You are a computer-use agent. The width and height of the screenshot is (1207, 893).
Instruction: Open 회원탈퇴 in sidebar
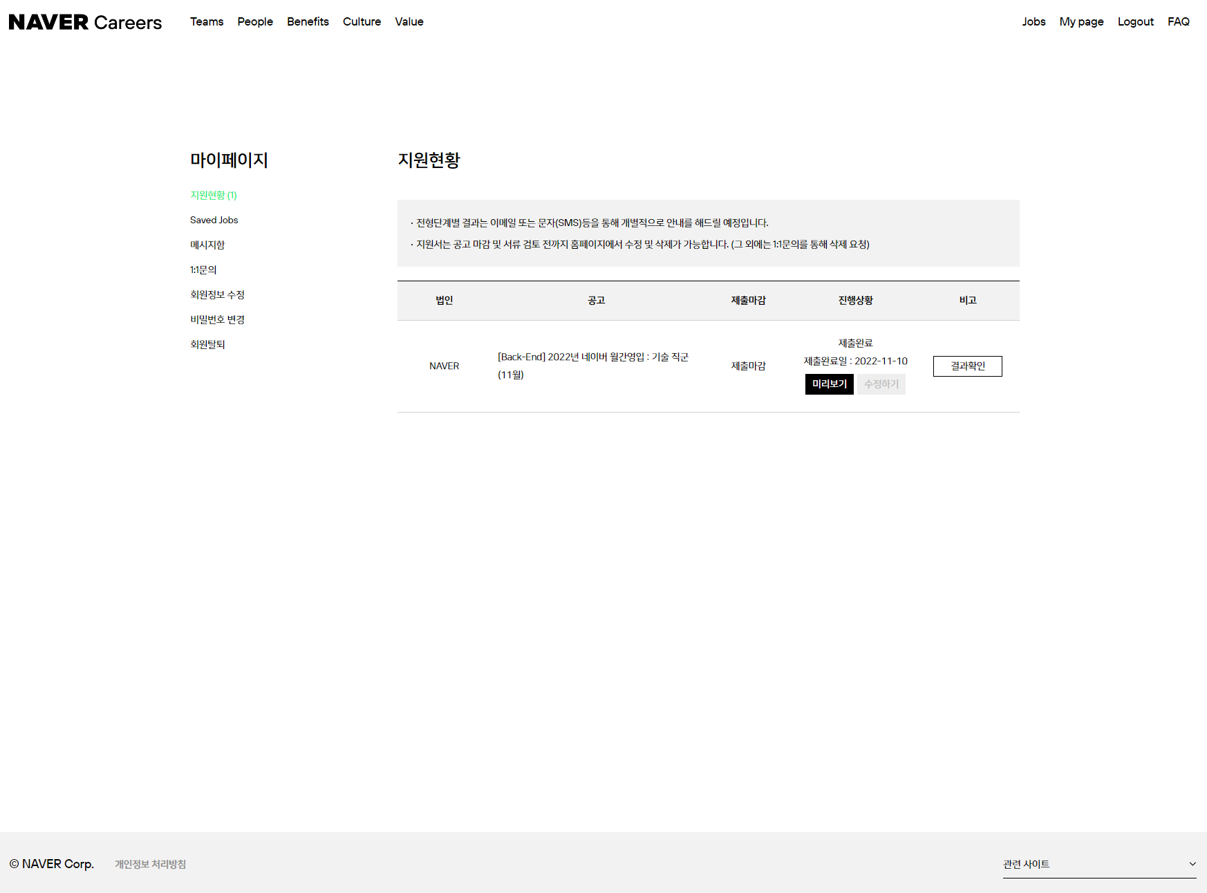point(207,344)
